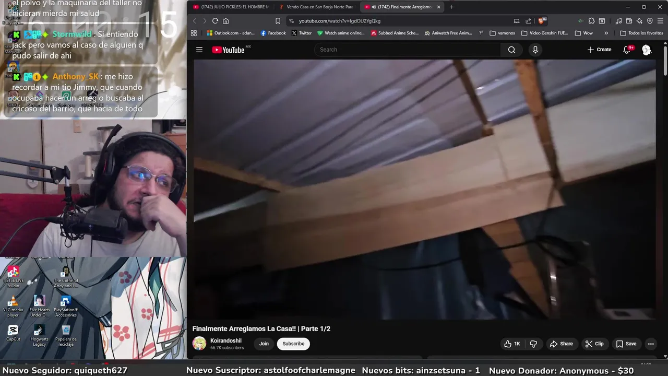Select the Hogwarts Legacy desktop shortcut

(x=39, y=336)
